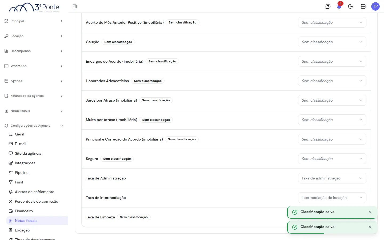Open notifications bell with badge
Viewport: 384px width, 240px height.
[339, 6]
